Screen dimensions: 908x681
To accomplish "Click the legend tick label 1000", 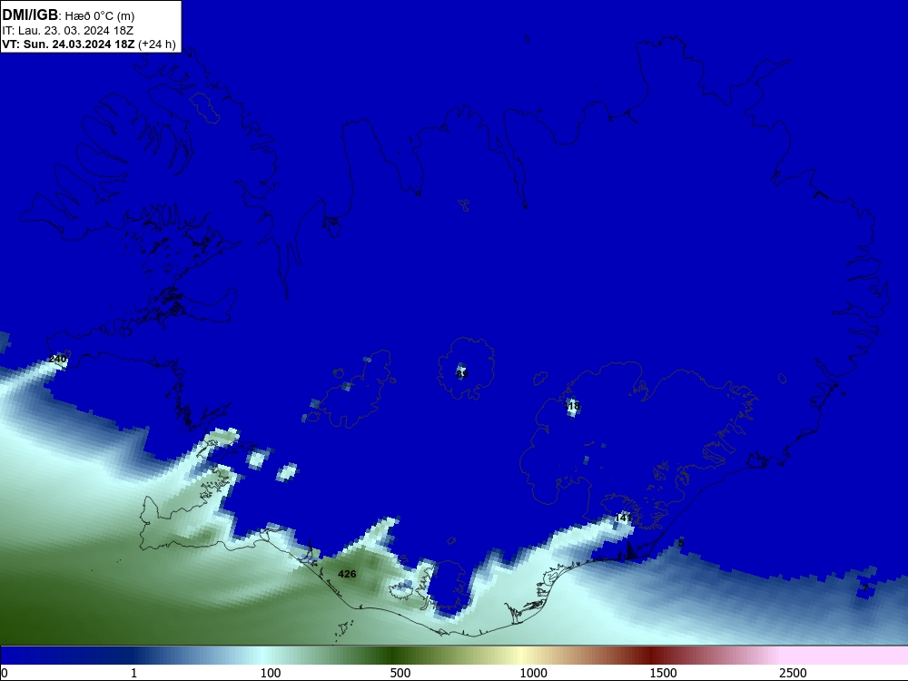I will pos(533,673).
